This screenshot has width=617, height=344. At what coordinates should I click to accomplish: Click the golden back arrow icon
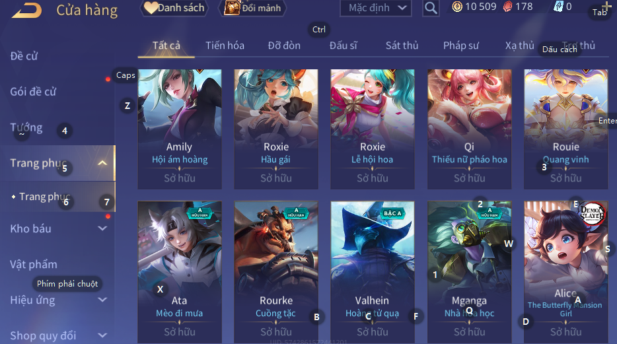27,10
